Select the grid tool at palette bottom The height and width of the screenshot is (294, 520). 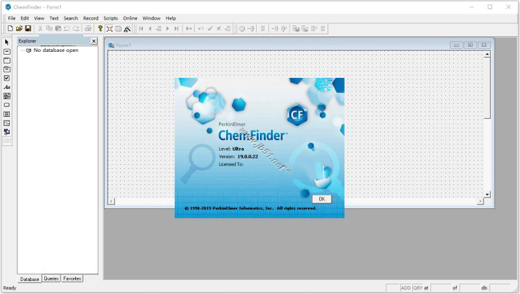click(x=7, y=141)
